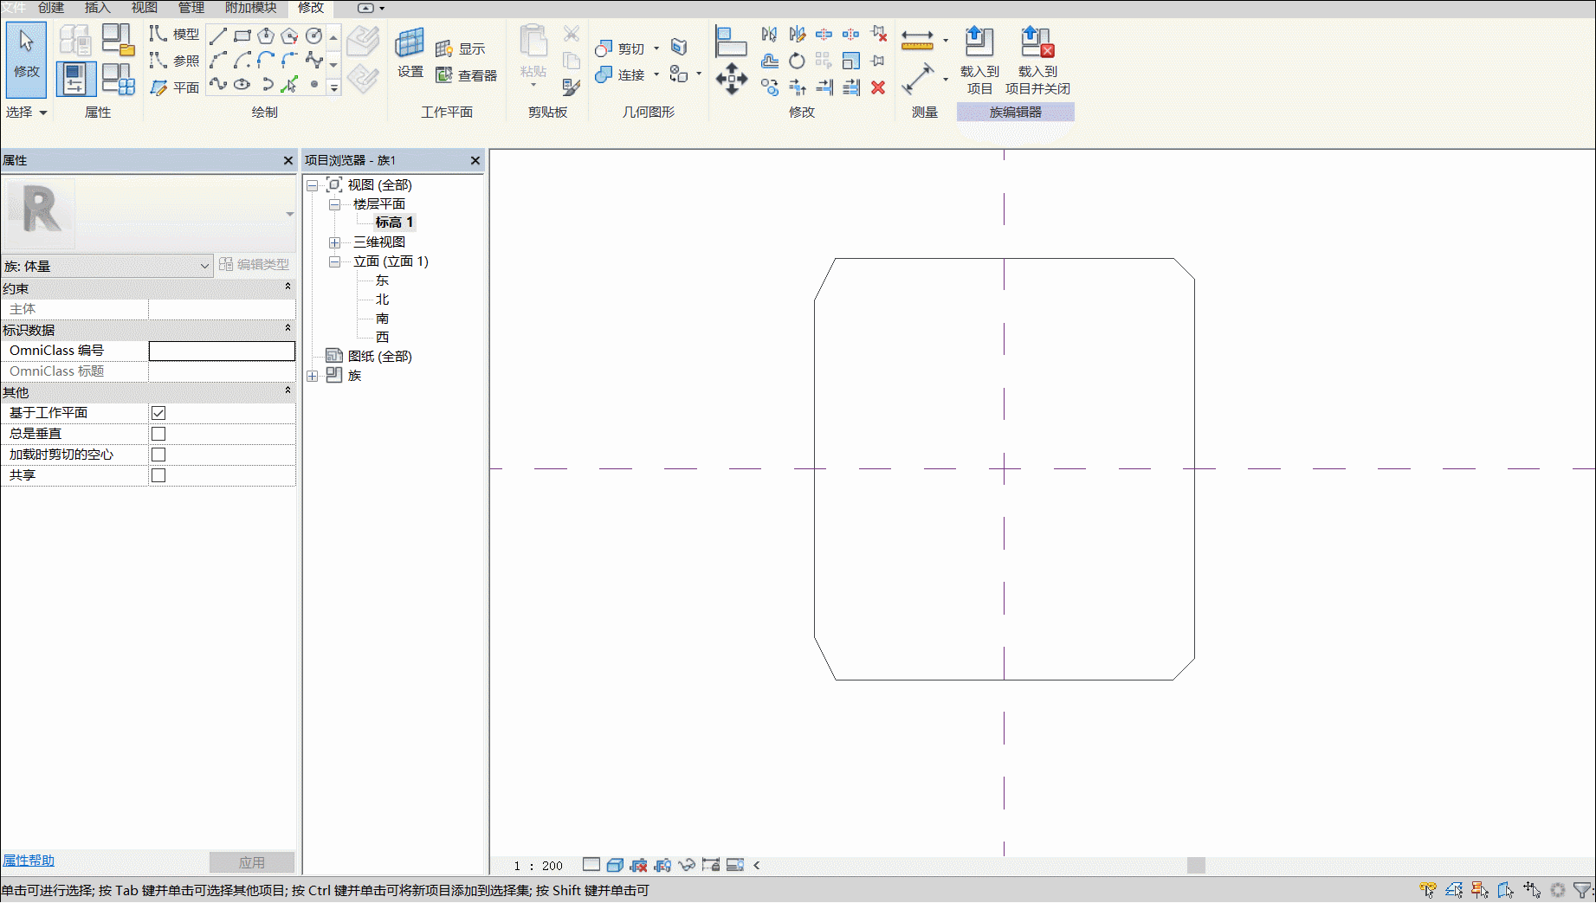Click the 属性帮助 link
The image size is (1596, 903).
[x=29, y=861]
